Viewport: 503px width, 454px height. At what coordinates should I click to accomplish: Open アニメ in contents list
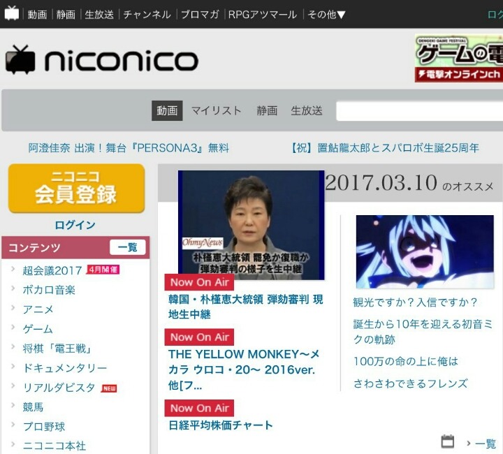click(x=38, y=309)
